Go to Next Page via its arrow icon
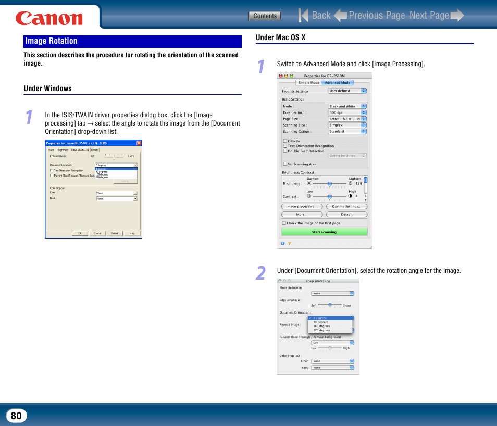This screenshot has width=497, height=426. (457, 15)
